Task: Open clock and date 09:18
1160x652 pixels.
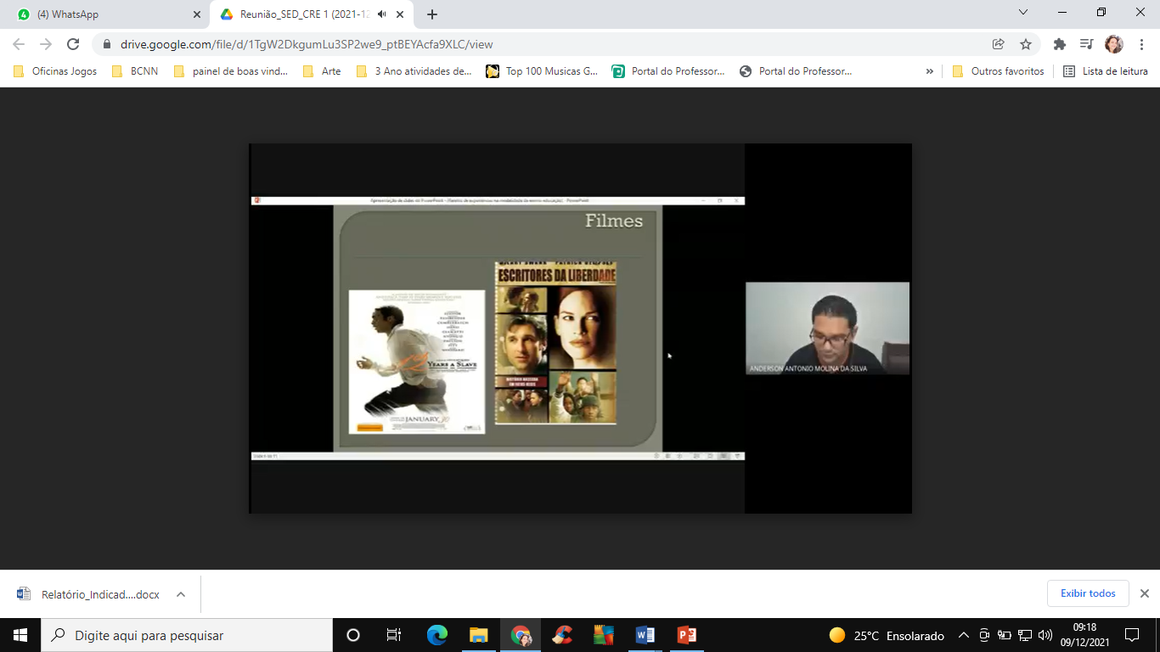Action: click(x=1085, y=635)
